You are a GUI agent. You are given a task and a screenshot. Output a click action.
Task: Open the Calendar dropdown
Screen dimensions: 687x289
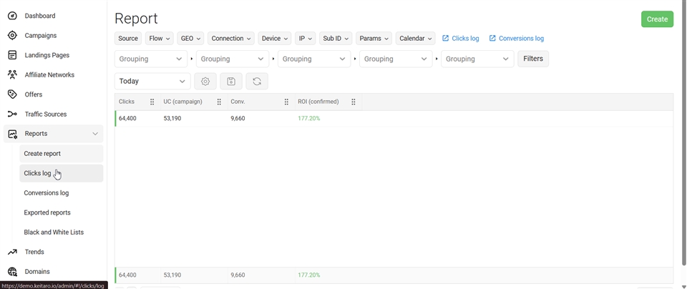415,39
